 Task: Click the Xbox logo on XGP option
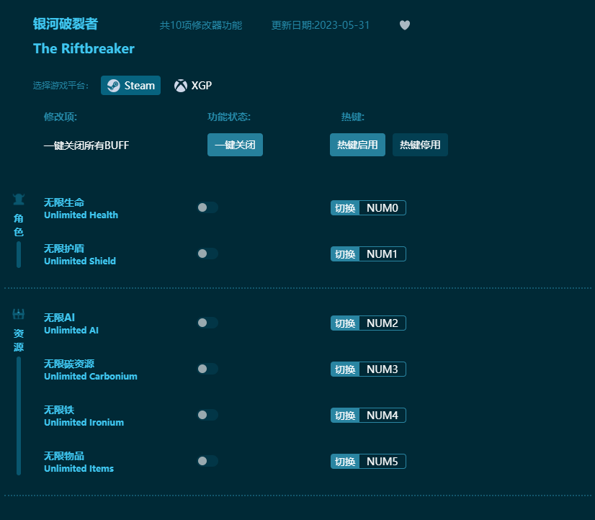179,85
